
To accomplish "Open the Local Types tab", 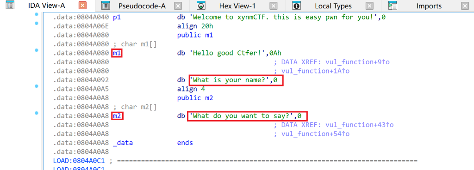I will click(x=333, y=6).
